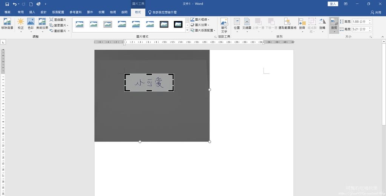Click the 告訴我您想做什麼 search box
Viewport: 386px width, 196px height.
click(x=162, y=12)
